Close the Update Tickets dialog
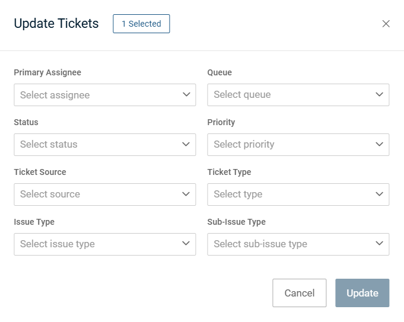The image size is (404, 322). click(386, 24)
